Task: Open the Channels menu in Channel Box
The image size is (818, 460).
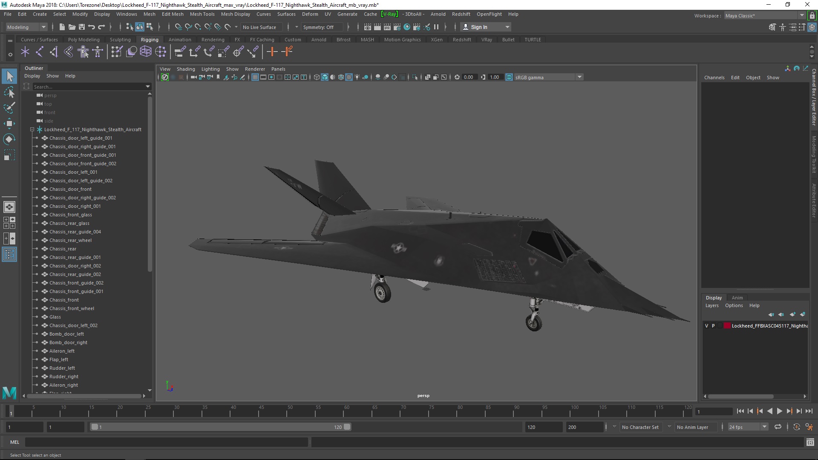Action: 714,78
